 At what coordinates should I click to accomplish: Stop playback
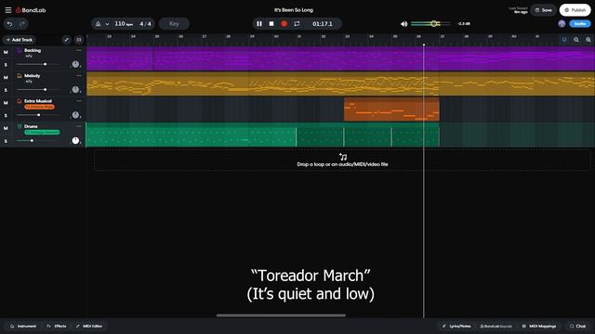point(271,24)
